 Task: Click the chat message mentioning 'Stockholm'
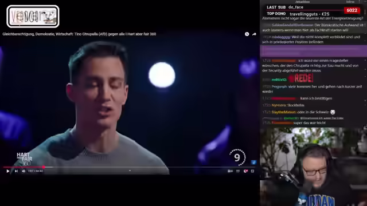click(283, 105)
